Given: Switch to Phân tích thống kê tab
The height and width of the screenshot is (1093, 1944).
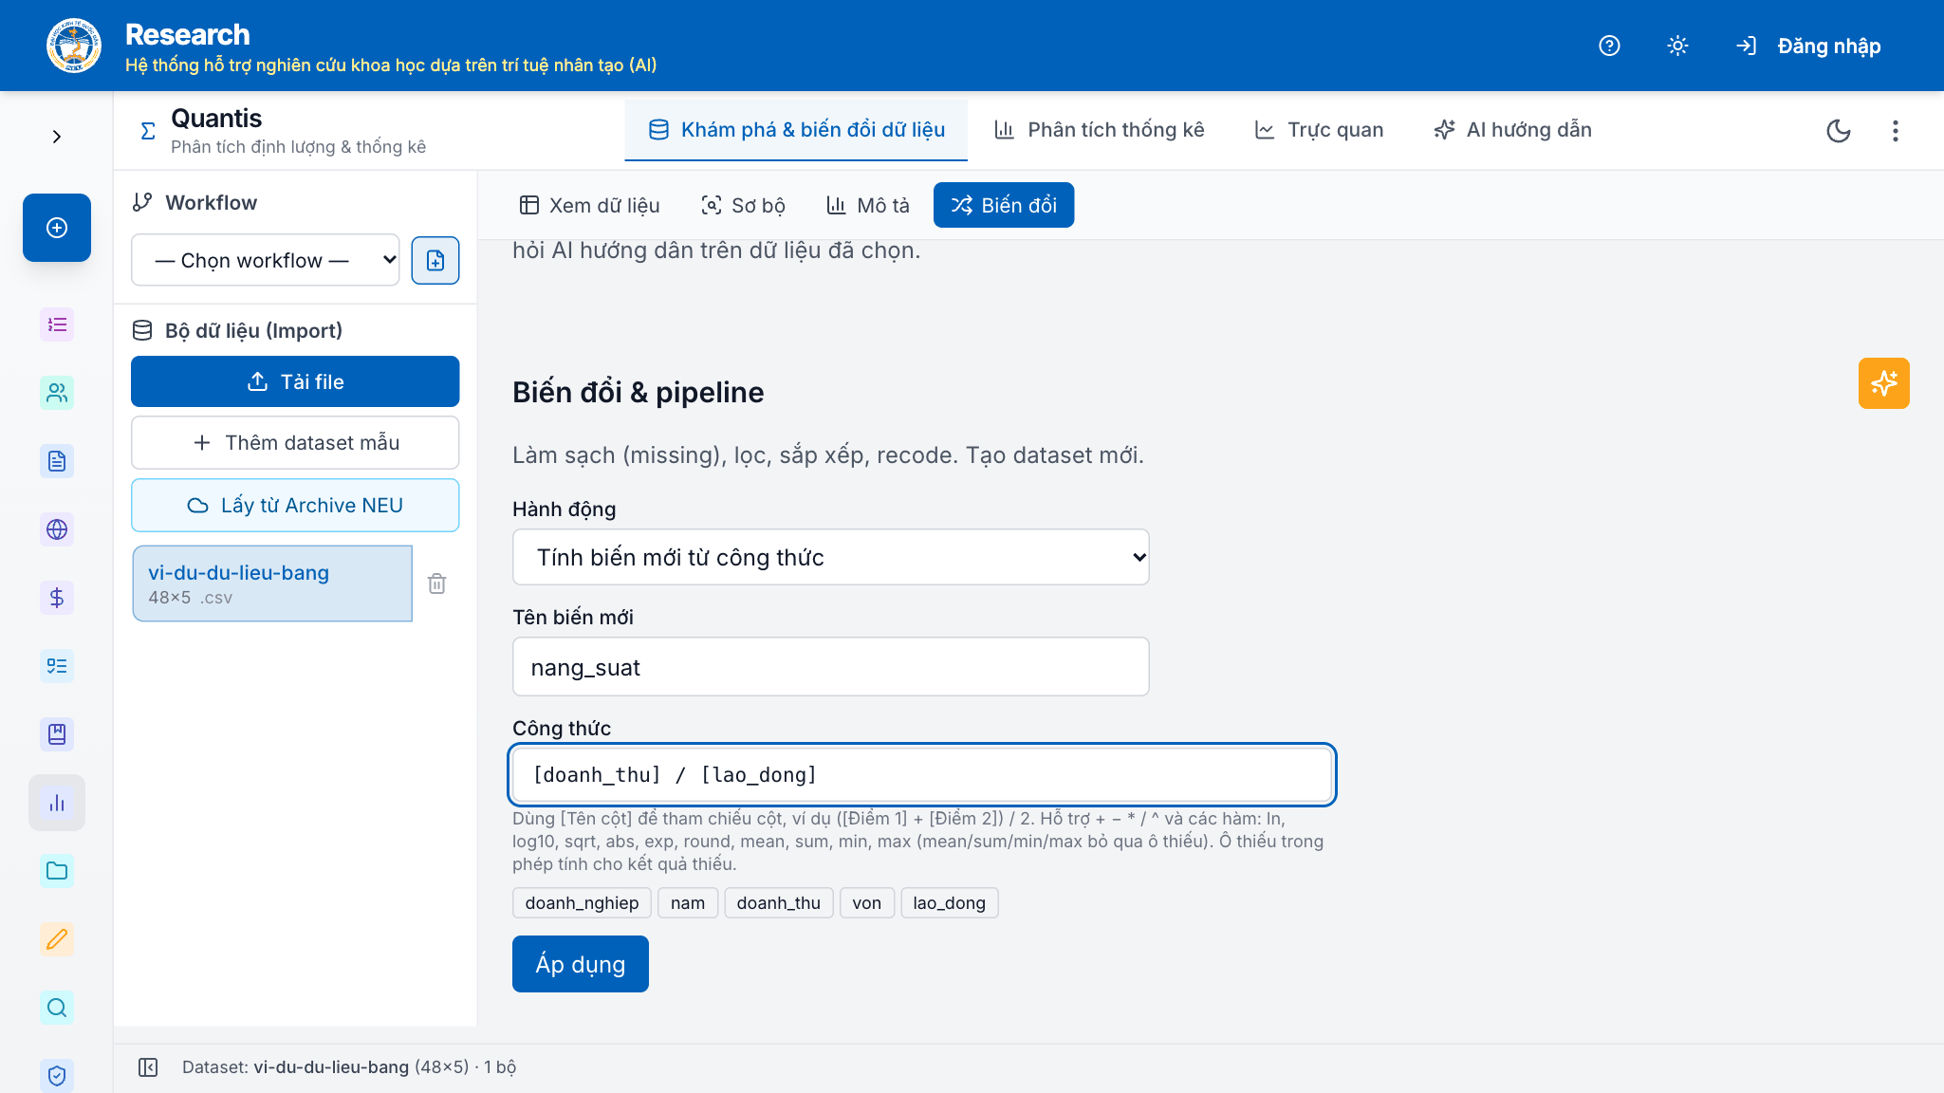Looking at the screenshot, I should pyautogui.click(x=1099, y=130).
